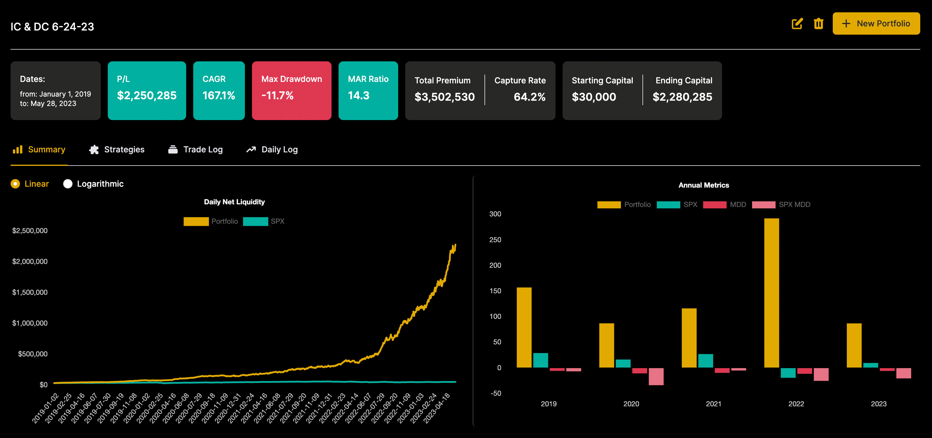Switch to Logarithmic scale
This screenshot has height=438, width=932.
pyautogui.click(x=68, y=184)
